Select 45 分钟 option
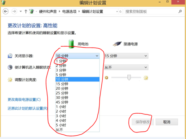Screen dimensions: 186x139 pyautogui.click(x=77, y=102)
